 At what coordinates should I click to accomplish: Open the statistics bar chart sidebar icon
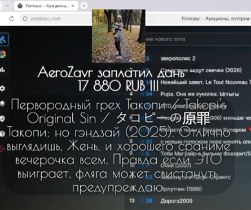point(3,70)
